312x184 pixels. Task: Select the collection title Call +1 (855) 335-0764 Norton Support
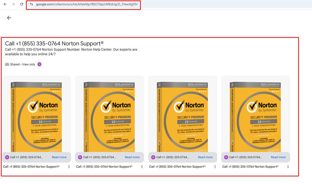[x=54, y=43]
